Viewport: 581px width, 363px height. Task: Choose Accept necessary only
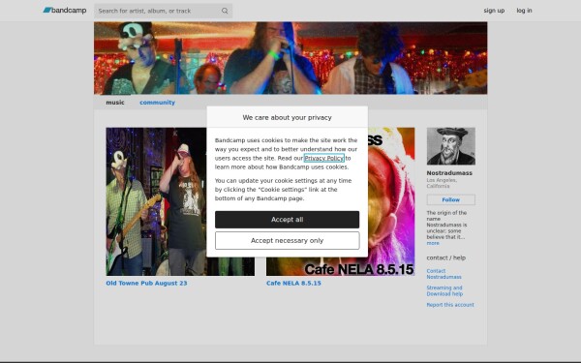(287, 241)
